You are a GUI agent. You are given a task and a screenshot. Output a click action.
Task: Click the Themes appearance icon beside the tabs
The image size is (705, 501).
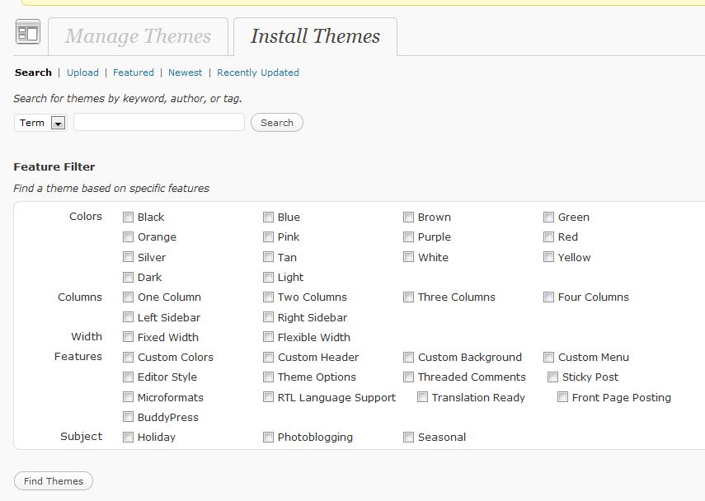[28, 33]
